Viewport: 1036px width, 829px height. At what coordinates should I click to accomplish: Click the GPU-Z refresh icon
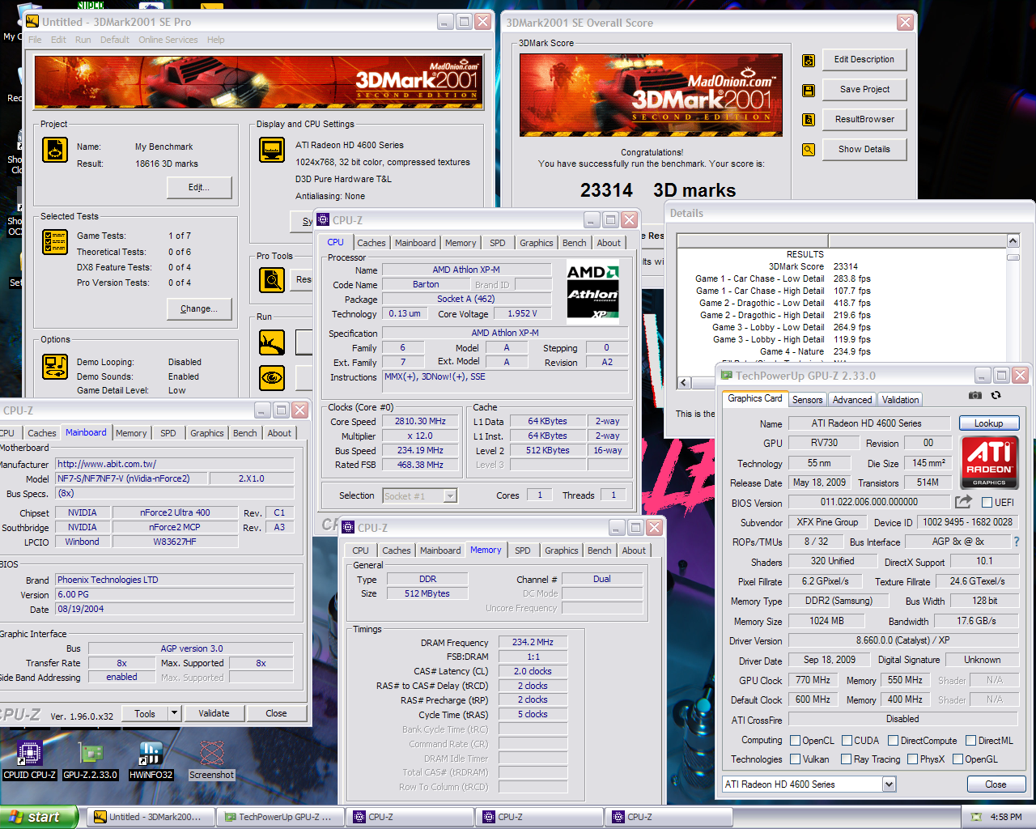(x=996, y=395)
